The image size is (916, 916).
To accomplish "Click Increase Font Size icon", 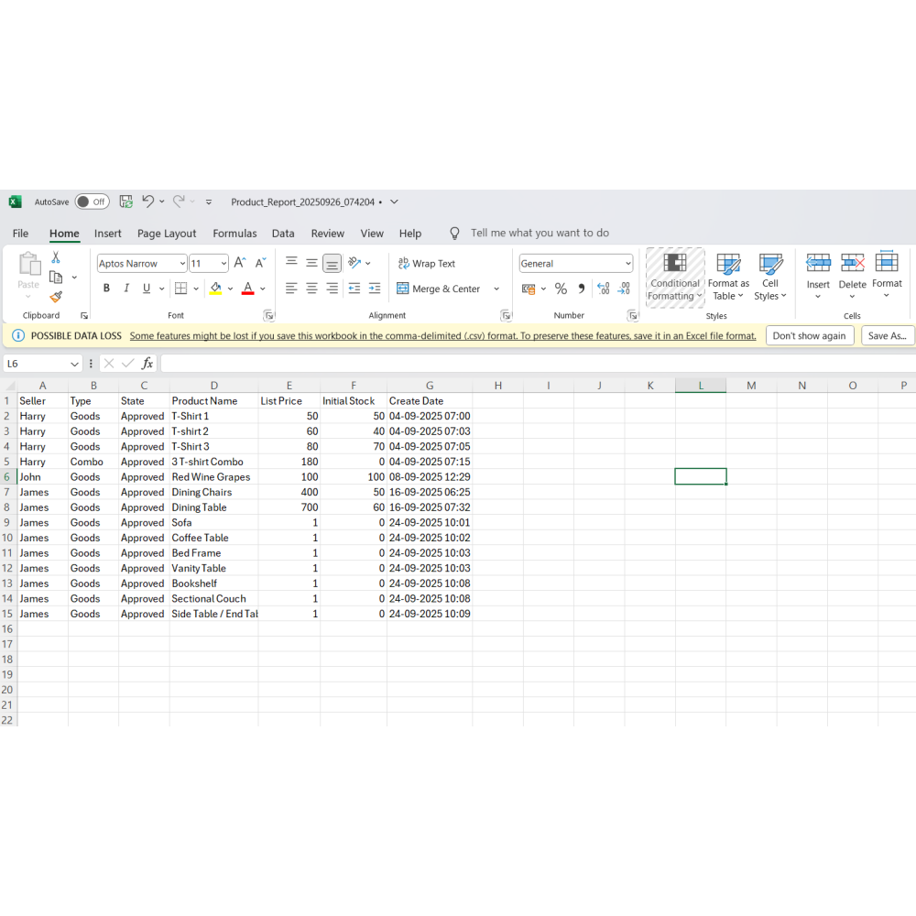I will pos(240,263).
